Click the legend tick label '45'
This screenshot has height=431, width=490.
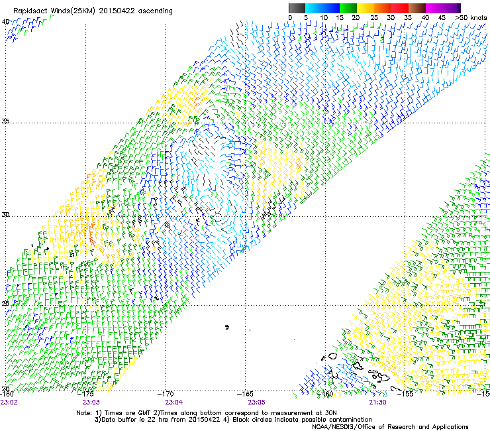(x=442, y=18)
